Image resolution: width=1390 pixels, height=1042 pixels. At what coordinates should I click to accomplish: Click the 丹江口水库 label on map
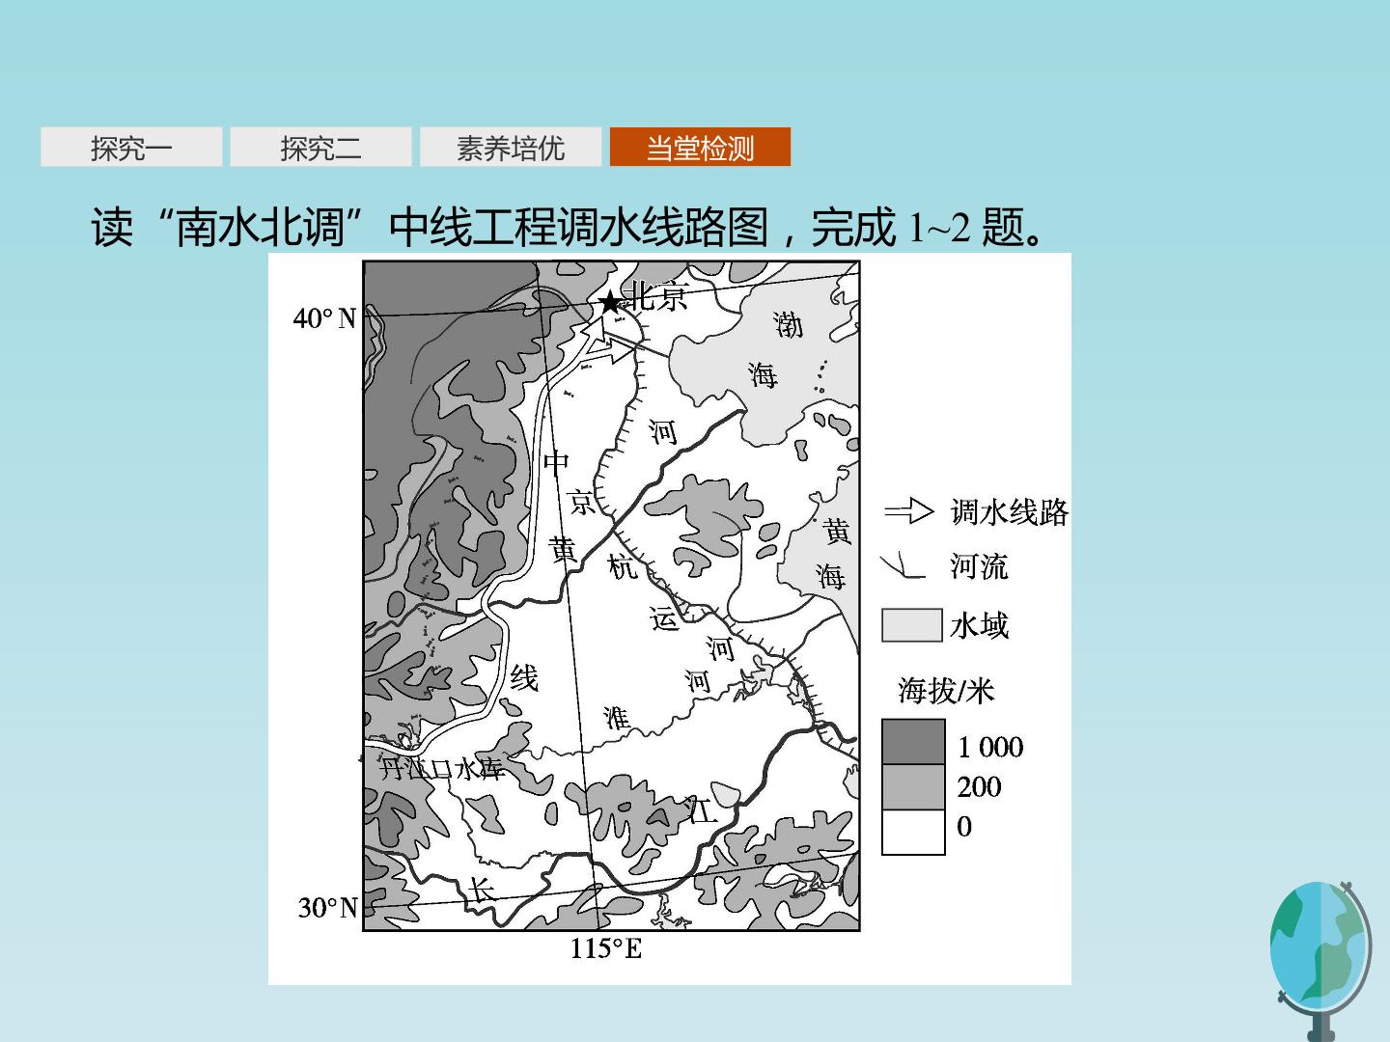click(x=442, y=768)
